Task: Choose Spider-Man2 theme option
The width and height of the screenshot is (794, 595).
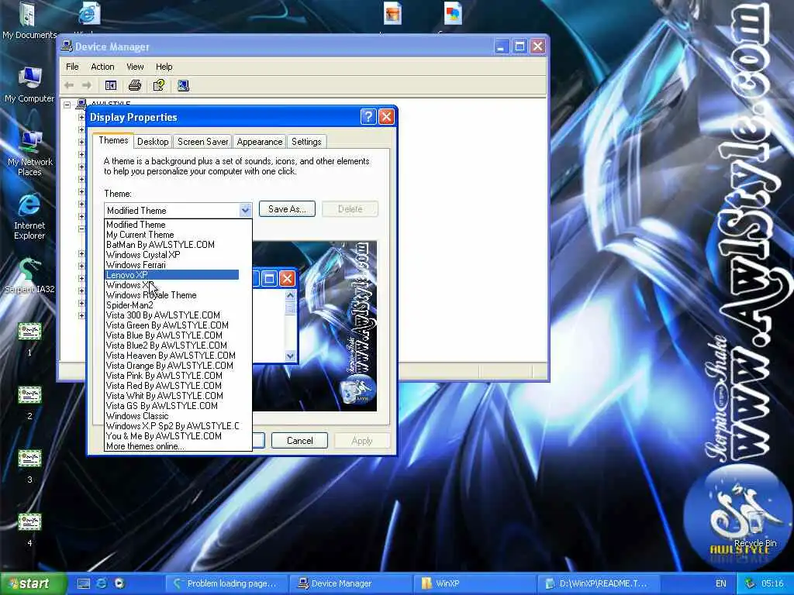Action: point(171,305)
